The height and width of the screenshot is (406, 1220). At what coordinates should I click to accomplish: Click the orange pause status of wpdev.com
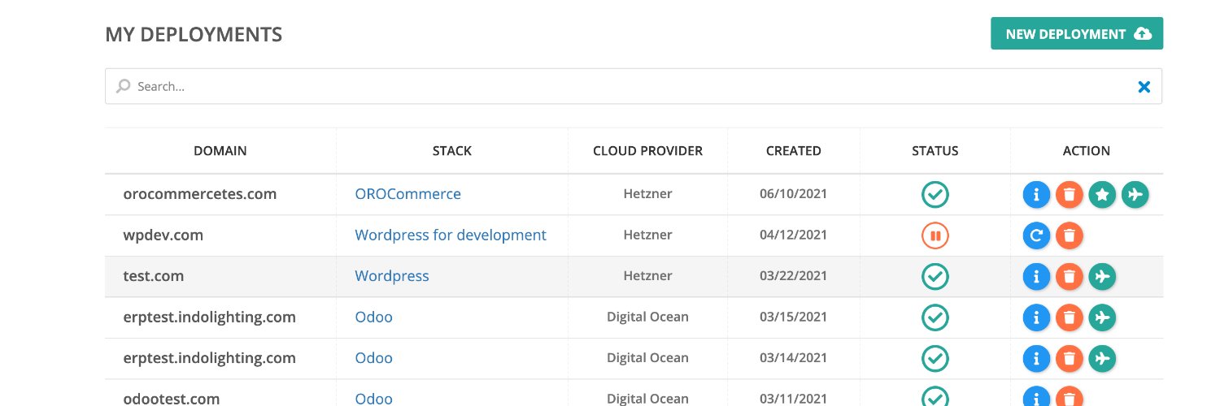coord(935,235)
